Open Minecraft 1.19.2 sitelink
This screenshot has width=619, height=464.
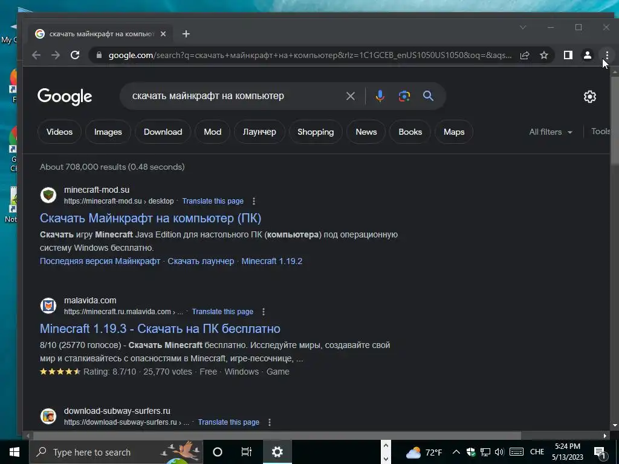point(272,261)
